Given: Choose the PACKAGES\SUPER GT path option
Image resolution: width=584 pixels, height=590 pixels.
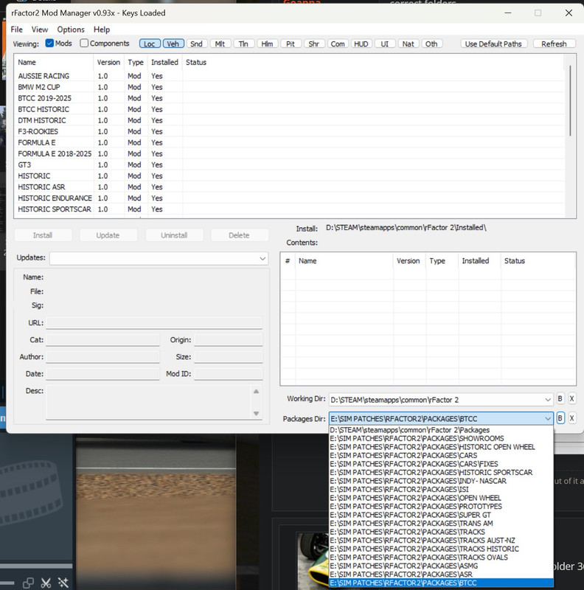Looking at the screenshot, I should (x=441, y=515).
